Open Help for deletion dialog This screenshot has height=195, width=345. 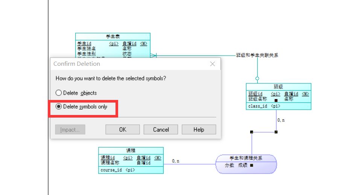pyautogui.click(x=199, y=130)
